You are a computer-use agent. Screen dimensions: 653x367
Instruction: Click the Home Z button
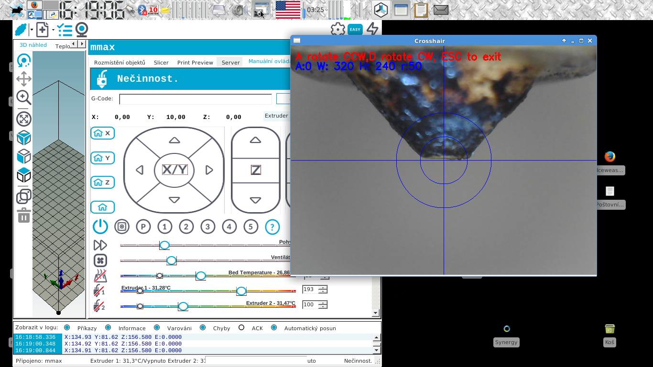pyautogui.click(x=103, y=182)
